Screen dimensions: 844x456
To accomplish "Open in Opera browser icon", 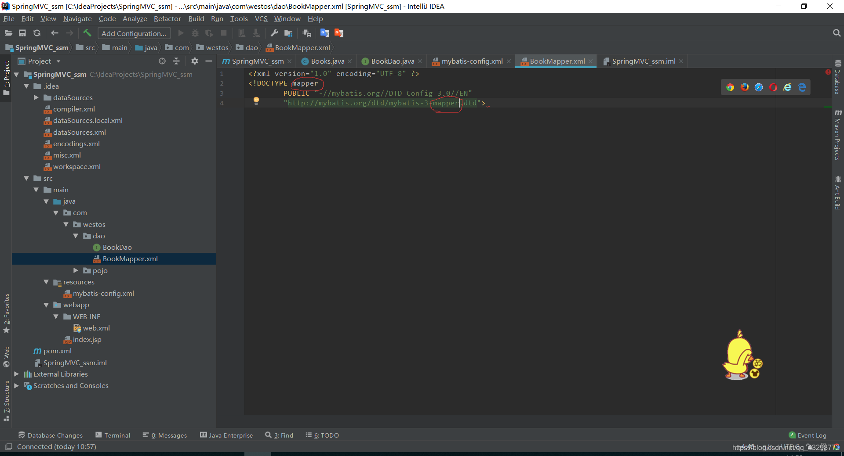I will tap(773, 87).
